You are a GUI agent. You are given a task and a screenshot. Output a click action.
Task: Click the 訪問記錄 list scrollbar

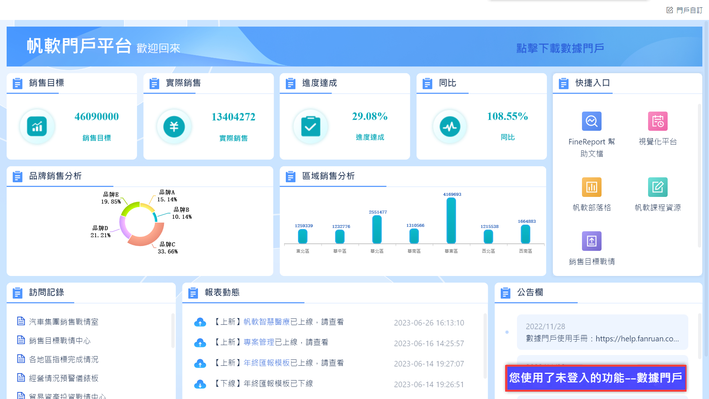tap(172, 331)
